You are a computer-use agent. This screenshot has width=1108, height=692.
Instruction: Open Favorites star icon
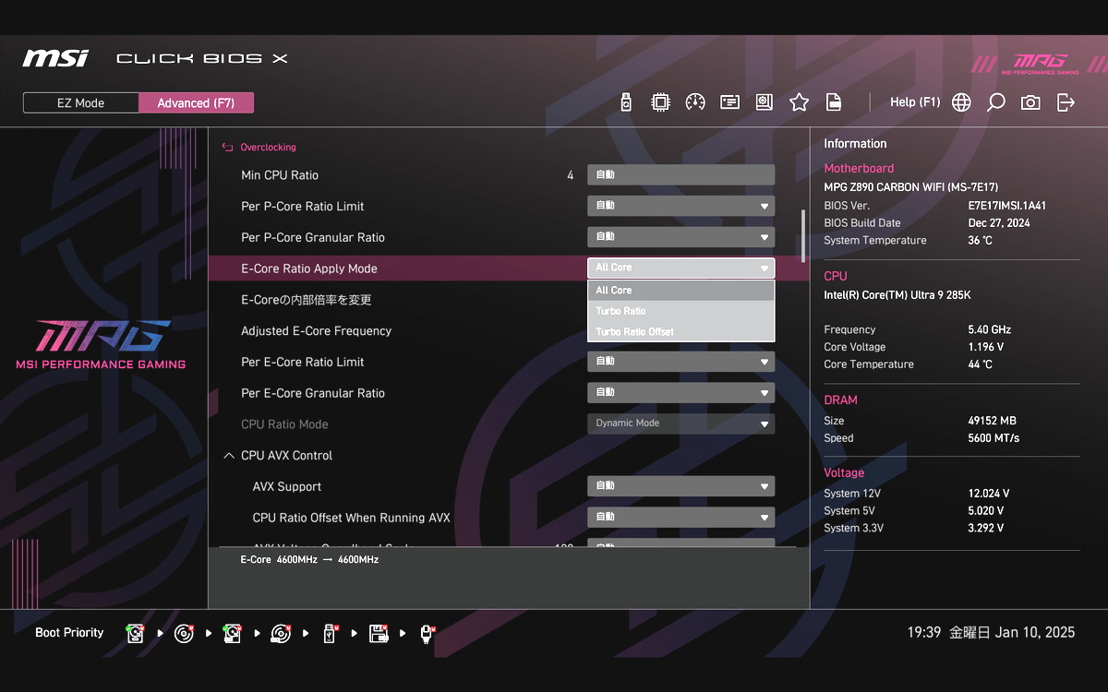(799, 102)
